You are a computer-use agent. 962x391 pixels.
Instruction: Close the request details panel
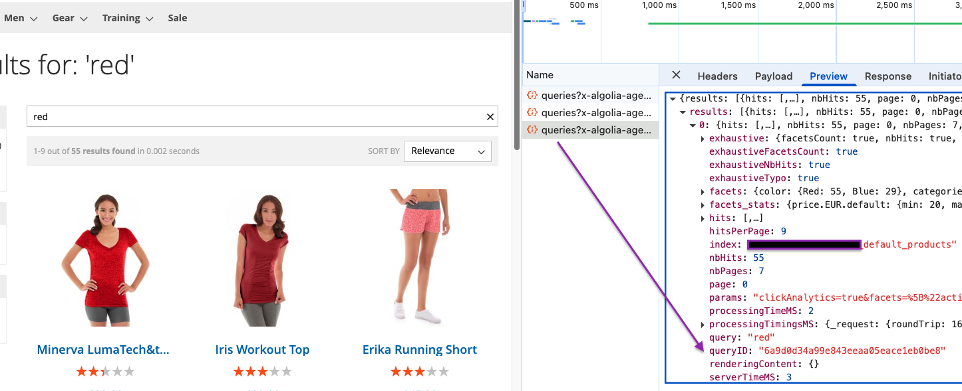[x=676, y=75]
